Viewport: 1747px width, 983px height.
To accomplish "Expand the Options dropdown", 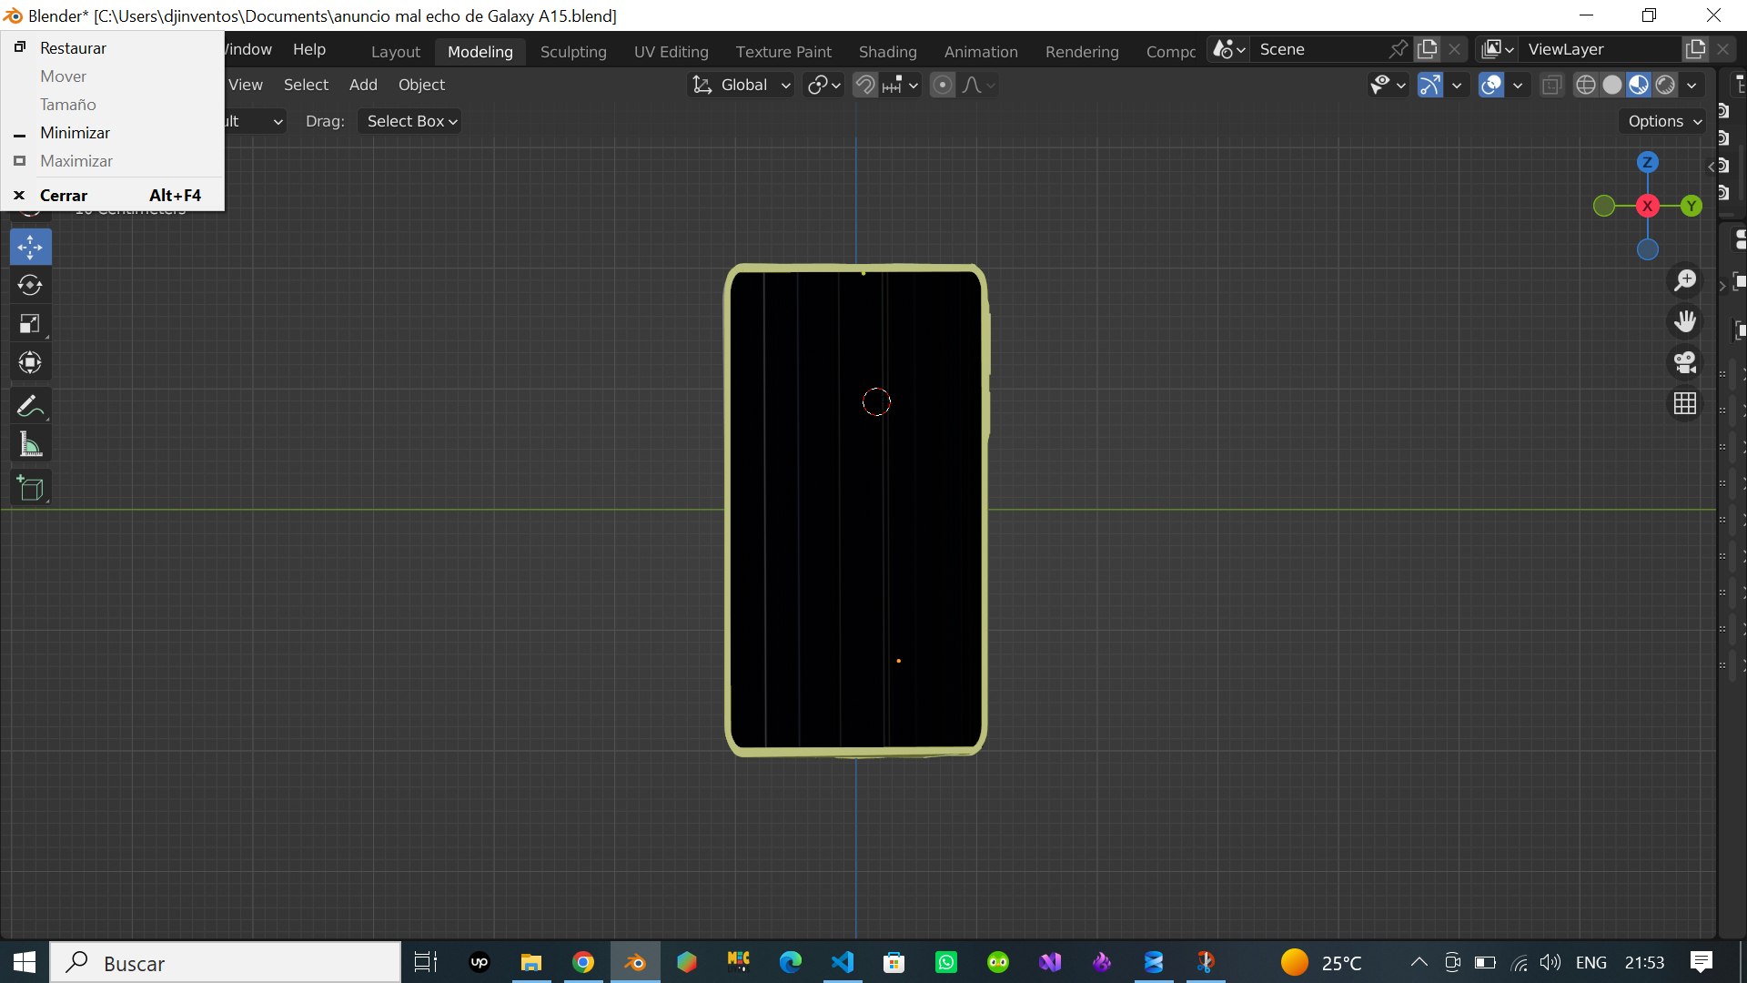I will coord(1664,121).
